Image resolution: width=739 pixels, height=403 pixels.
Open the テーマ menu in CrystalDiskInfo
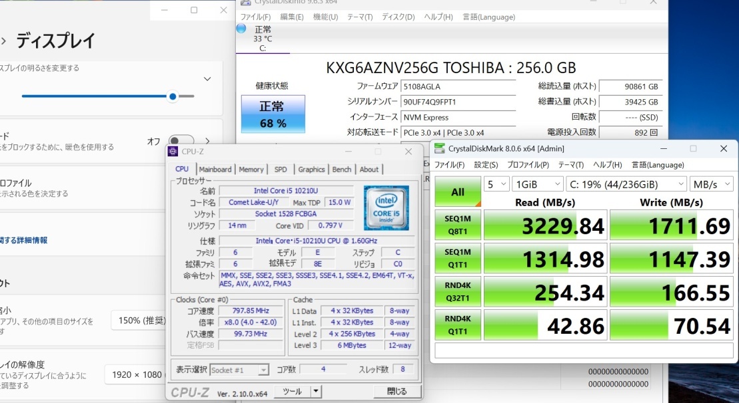click(x=360, y=17)
